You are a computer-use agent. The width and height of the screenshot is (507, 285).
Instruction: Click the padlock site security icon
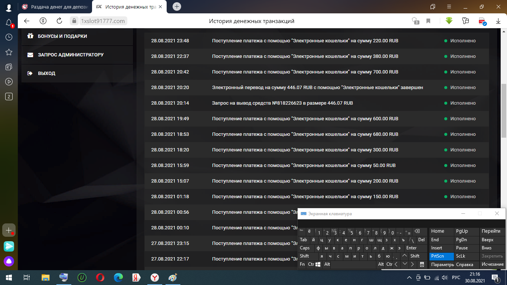pyautogui.click(x=74, y=21)
